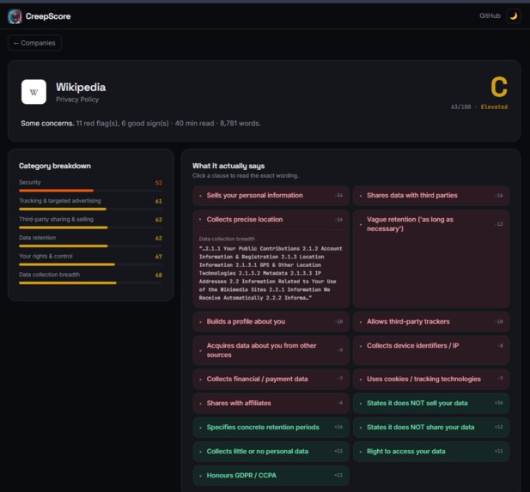The height and width of the screenshot is (492, 530).
Task: Click the '63/100 · Elevated' score text
Action: (x=479, y=106)
